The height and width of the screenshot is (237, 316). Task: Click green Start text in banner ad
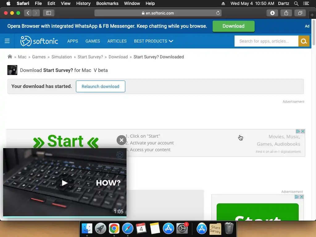66,141
